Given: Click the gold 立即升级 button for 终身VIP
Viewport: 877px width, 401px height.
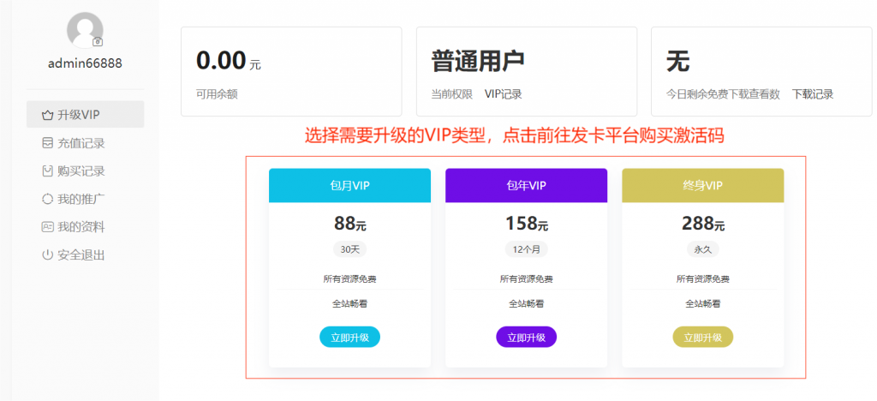Looking at the screenshot, I should point(703,338).
